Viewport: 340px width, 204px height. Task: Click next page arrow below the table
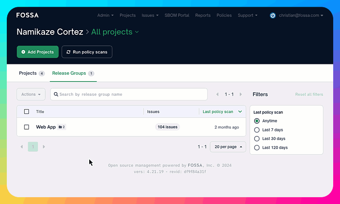coord(44,147)
